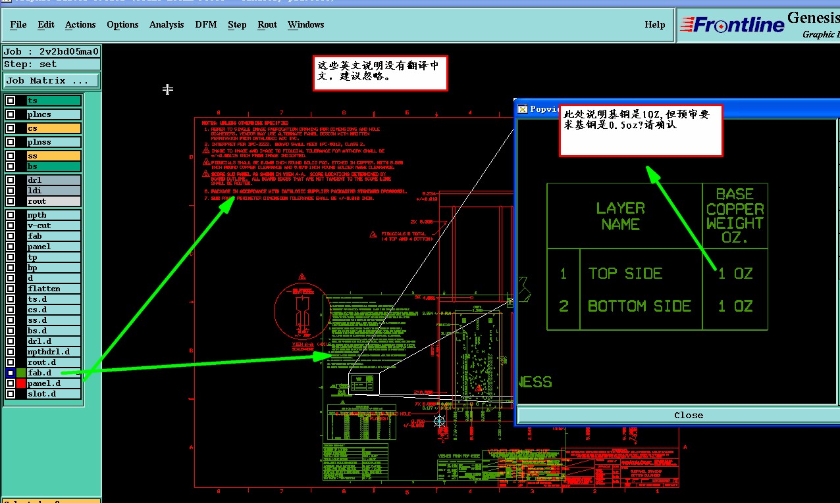
Task: Select the d layer name
Action: point(54,278)
